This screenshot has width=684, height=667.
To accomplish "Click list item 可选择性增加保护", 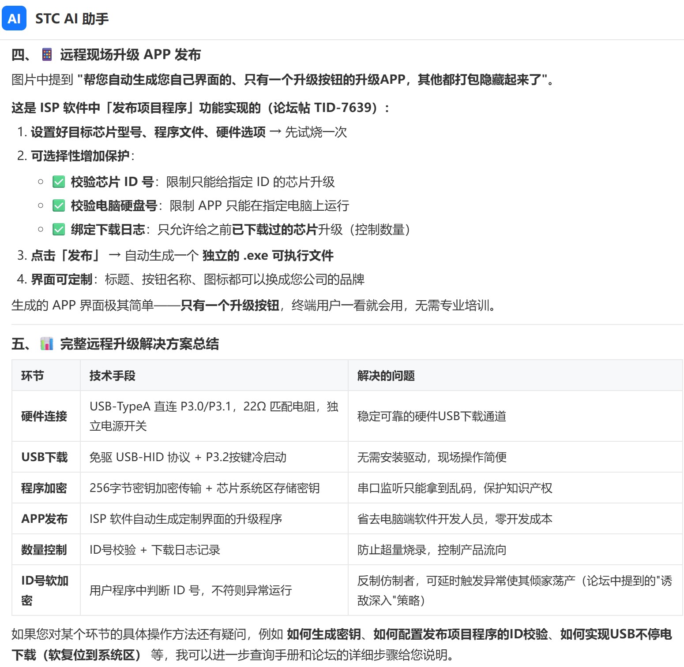I will click(x=80, y=156).
